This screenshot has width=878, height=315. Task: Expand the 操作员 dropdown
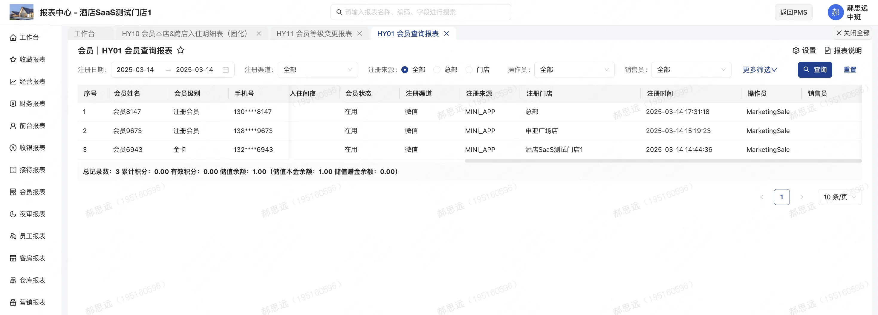574,70
